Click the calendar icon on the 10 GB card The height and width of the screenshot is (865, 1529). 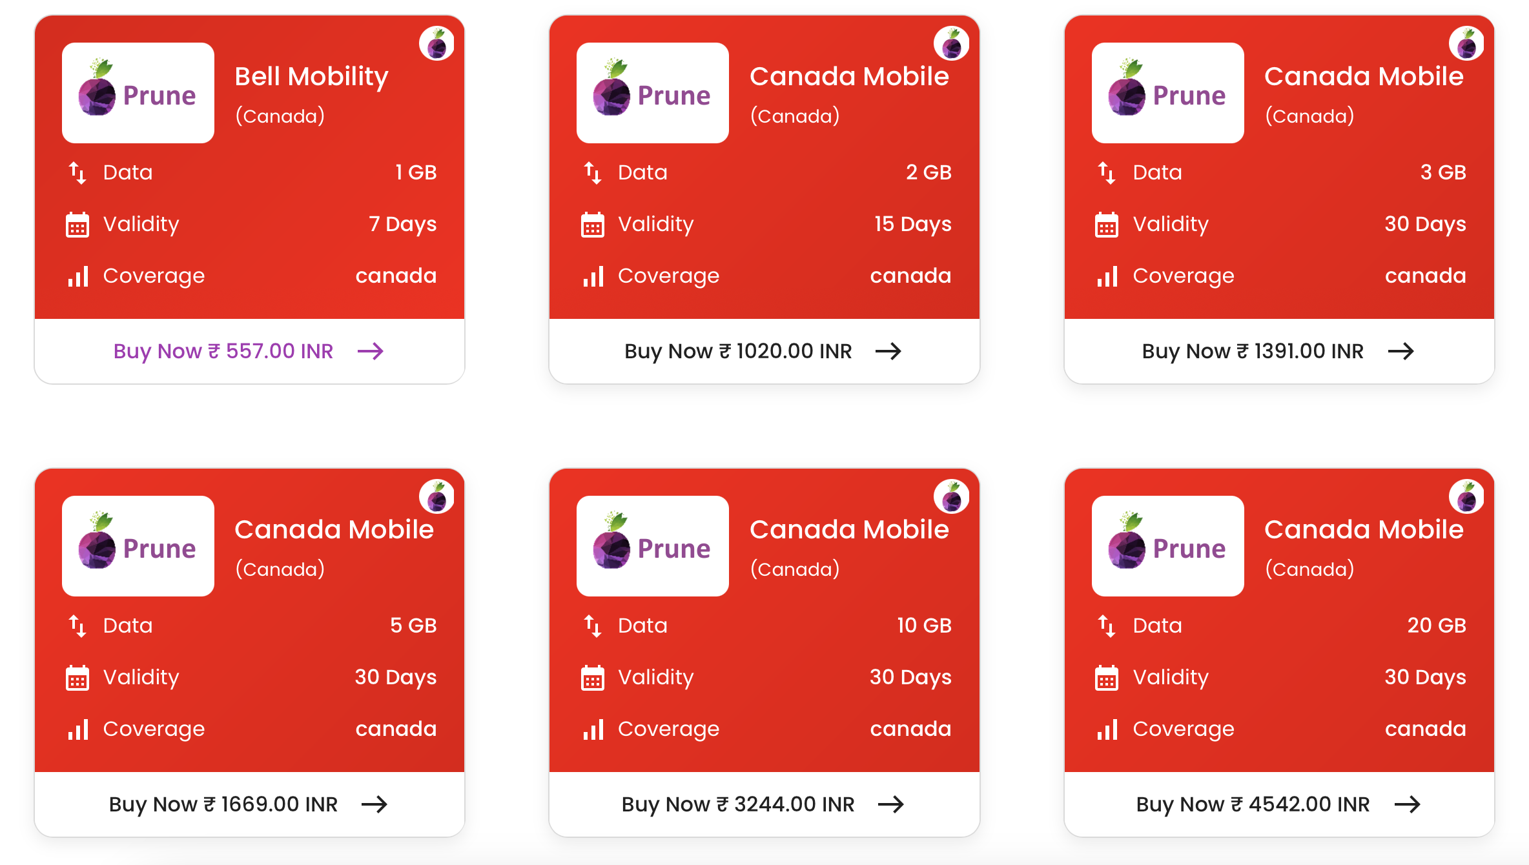pyautogui.click(x=592, y=678)
